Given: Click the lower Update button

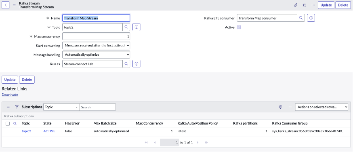Looking at the screenshot, I should point(10,80).
